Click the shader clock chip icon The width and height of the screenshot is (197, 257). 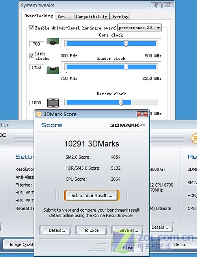click(x=53, y=70)
